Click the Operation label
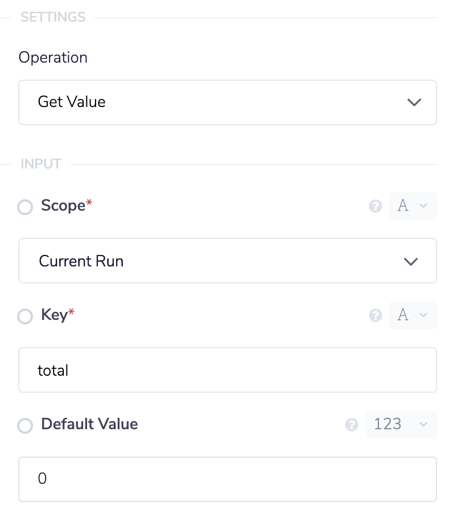The width and height of the screenshot is (453, 526). coord(53,57)
